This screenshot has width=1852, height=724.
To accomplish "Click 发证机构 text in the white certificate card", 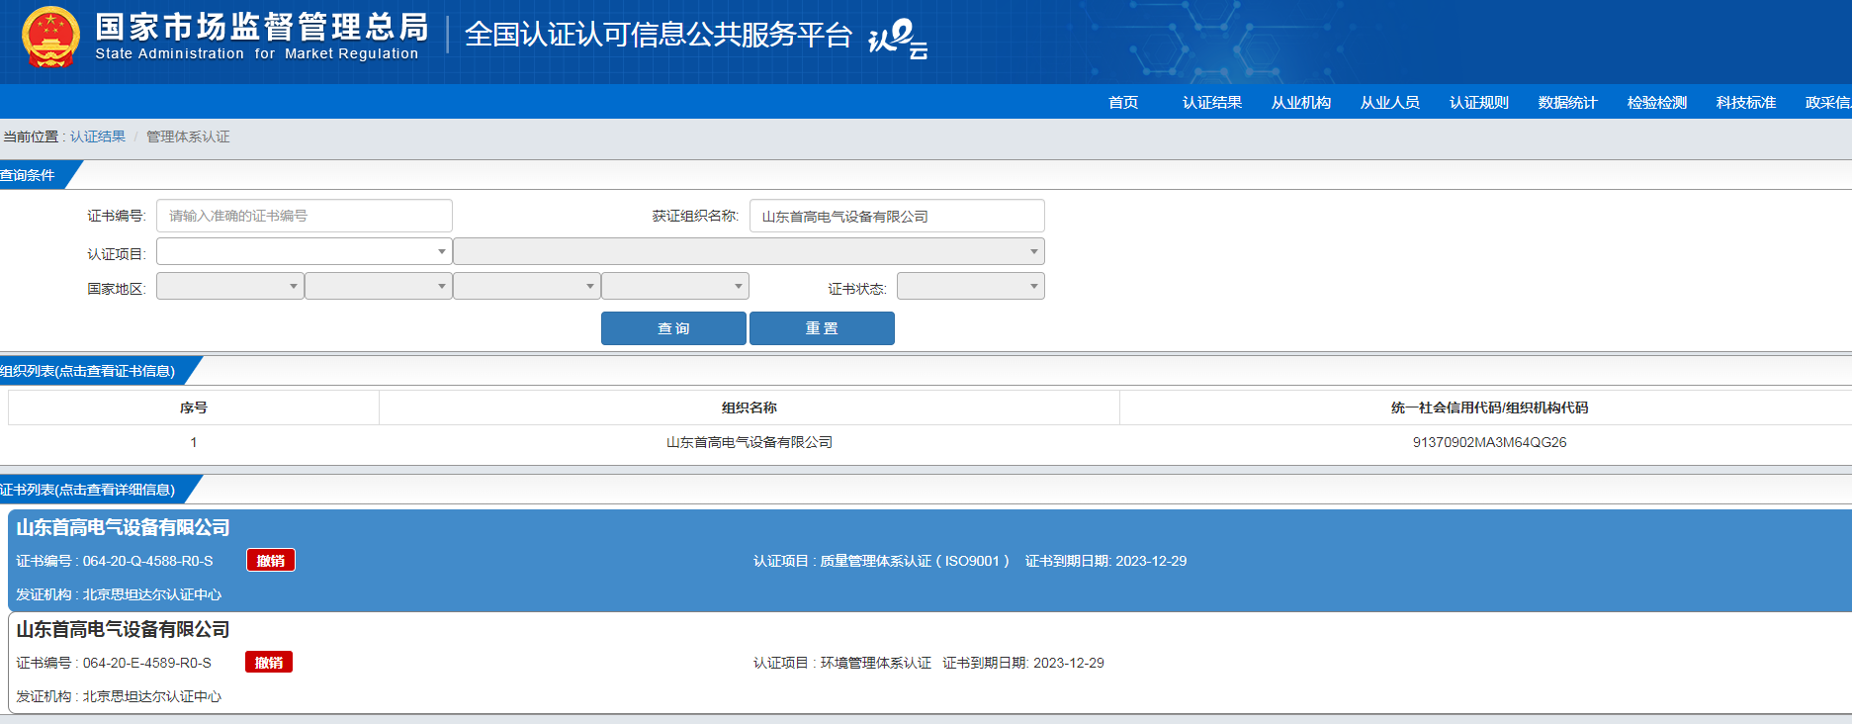I will click(x=119, y=696).
